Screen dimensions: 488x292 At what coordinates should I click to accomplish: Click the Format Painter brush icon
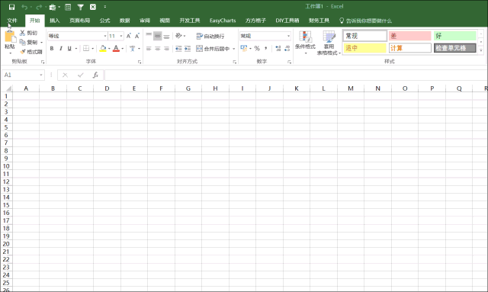[22, 52]
